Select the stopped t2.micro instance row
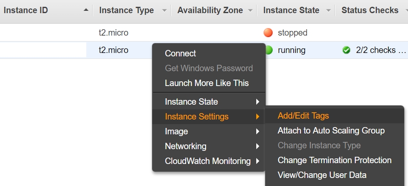This screenshot has height=186, width=408. pyautogui.click(x=113, y=33)
